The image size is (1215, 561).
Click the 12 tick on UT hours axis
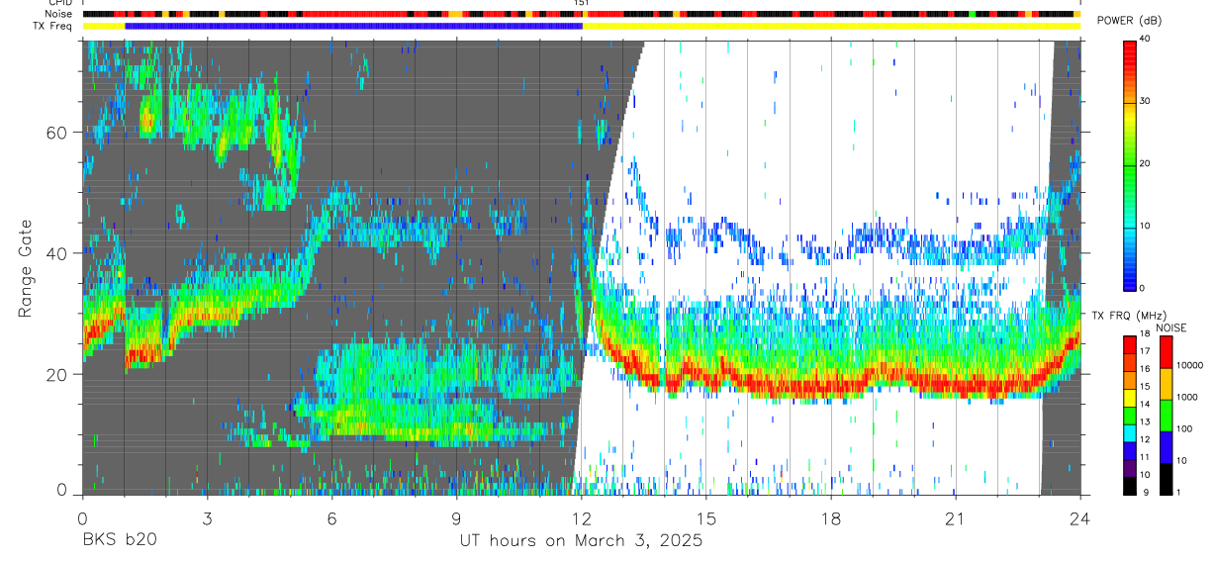(x=581, y=518)
